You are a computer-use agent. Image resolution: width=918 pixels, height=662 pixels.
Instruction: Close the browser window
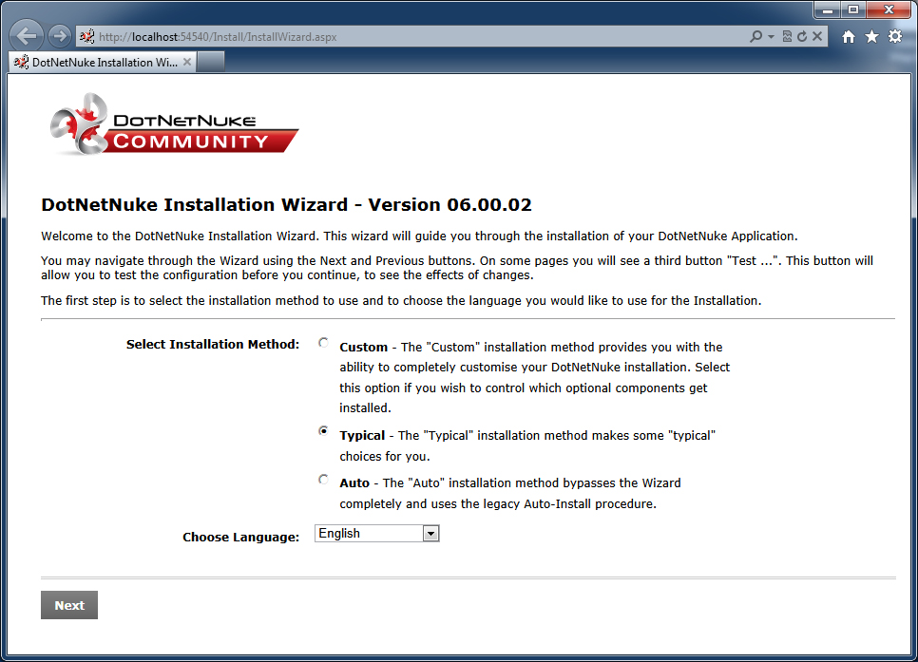(x=889, y=9)
